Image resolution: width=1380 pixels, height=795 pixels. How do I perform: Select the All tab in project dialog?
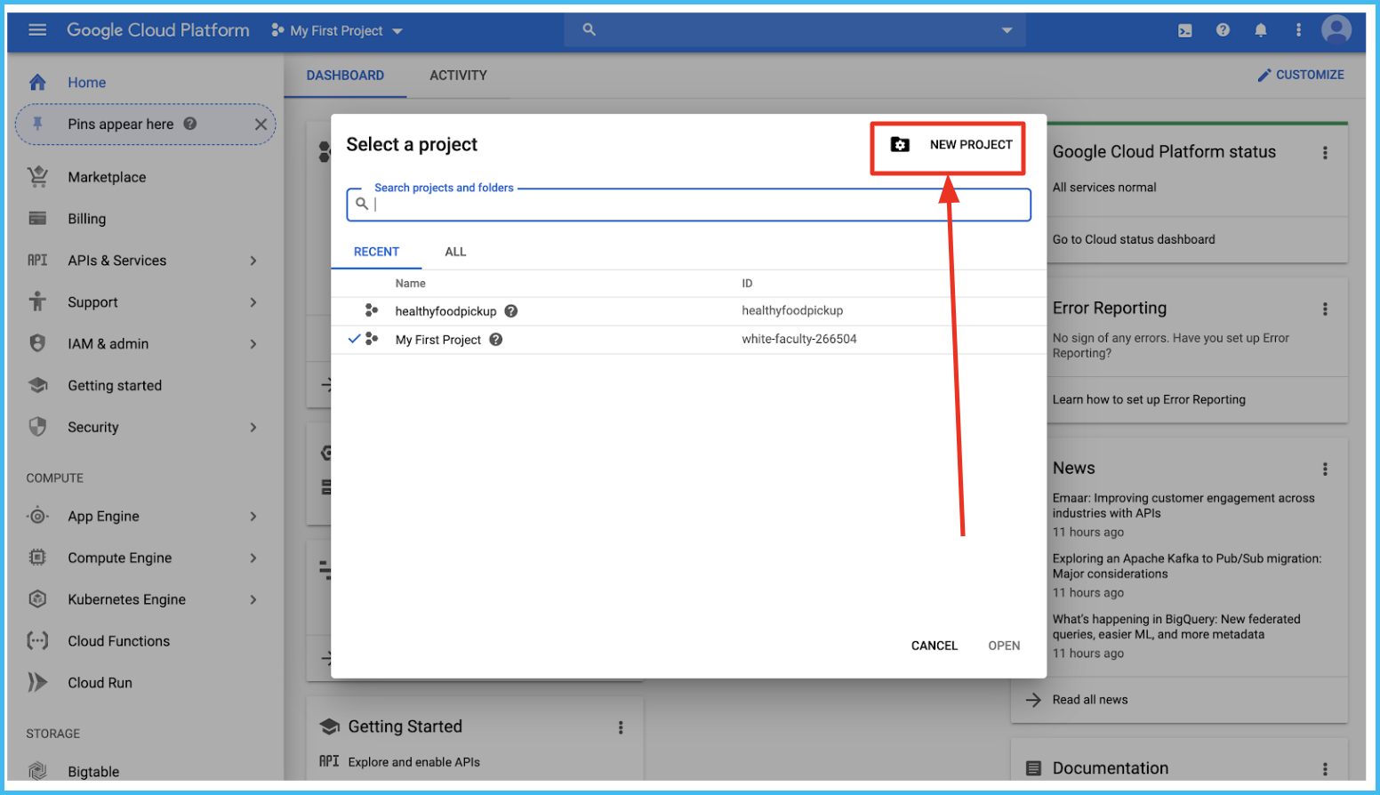455,252
